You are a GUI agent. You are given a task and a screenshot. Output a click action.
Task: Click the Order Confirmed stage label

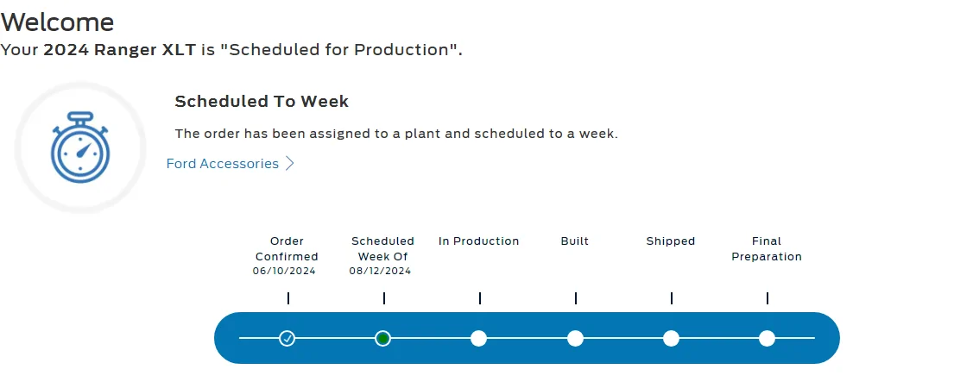point(287,249)
